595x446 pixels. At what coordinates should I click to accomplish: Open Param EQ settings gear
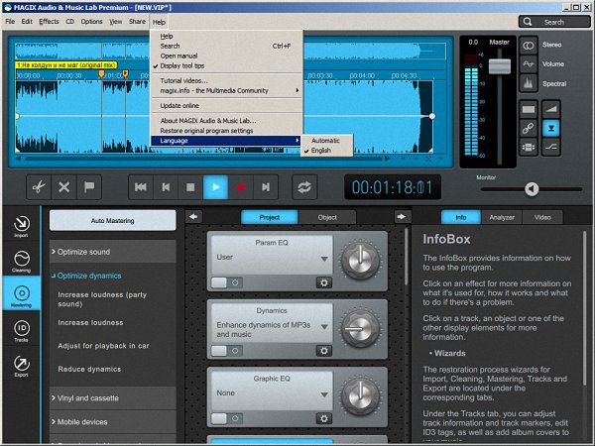tap(323, 282)
